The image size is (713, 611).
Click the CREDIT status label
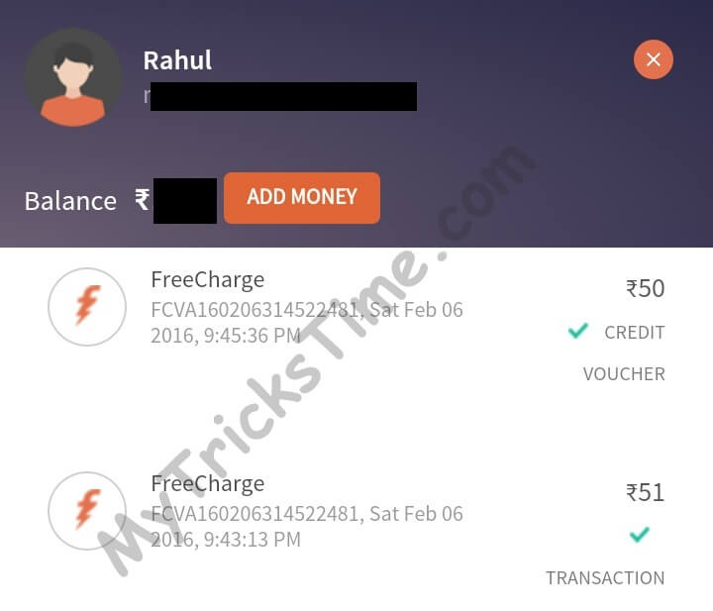pos(635,333)
